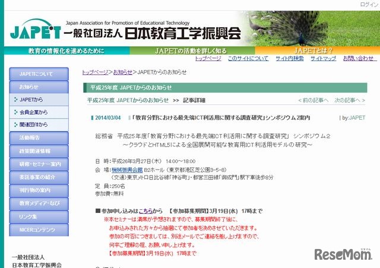Click the article title about ICT利活用 シンポジウム2案内

tap(221, 118)
